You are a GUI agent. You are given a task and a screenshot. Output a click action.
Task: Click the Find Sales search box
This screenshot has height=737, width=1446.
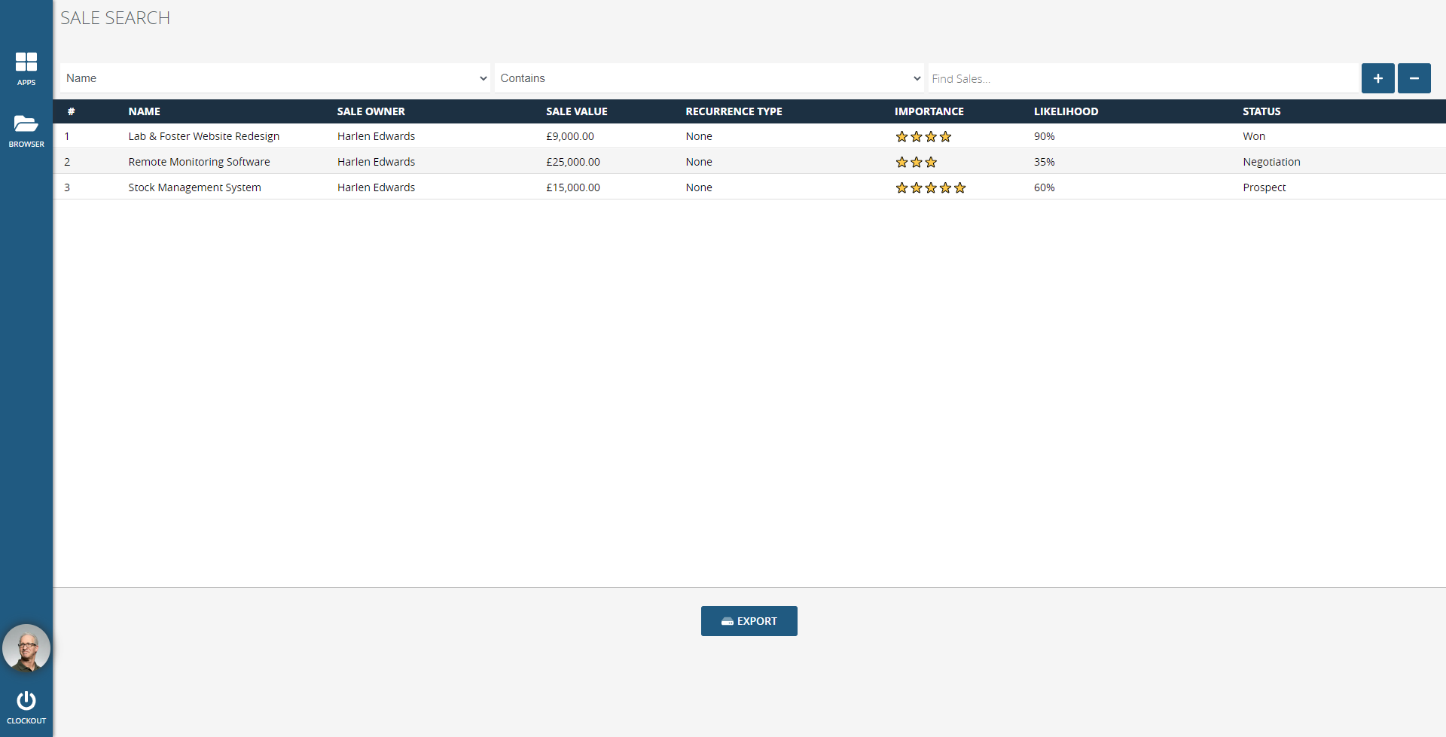coord(1142,78)
